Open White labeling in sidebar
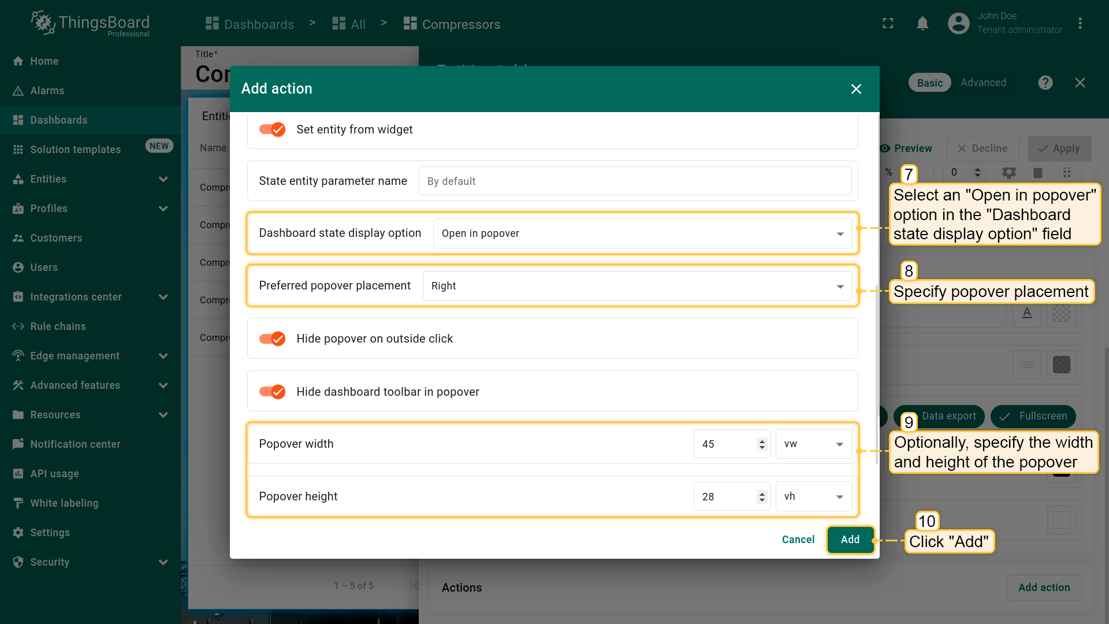Image resolution: width=1109 pixels, height=624 pixels. point(64,503)
